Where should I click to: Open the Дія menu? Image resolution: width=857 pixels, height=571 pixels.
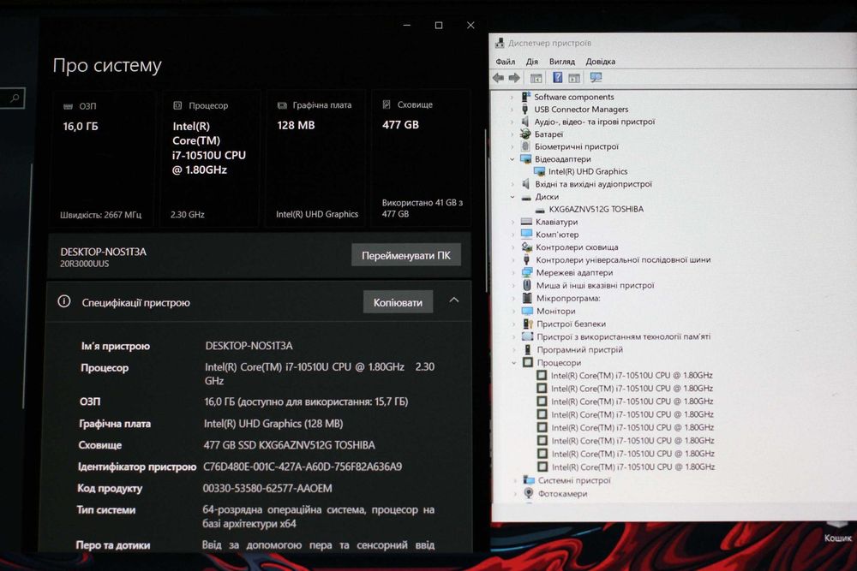(532, 62)
